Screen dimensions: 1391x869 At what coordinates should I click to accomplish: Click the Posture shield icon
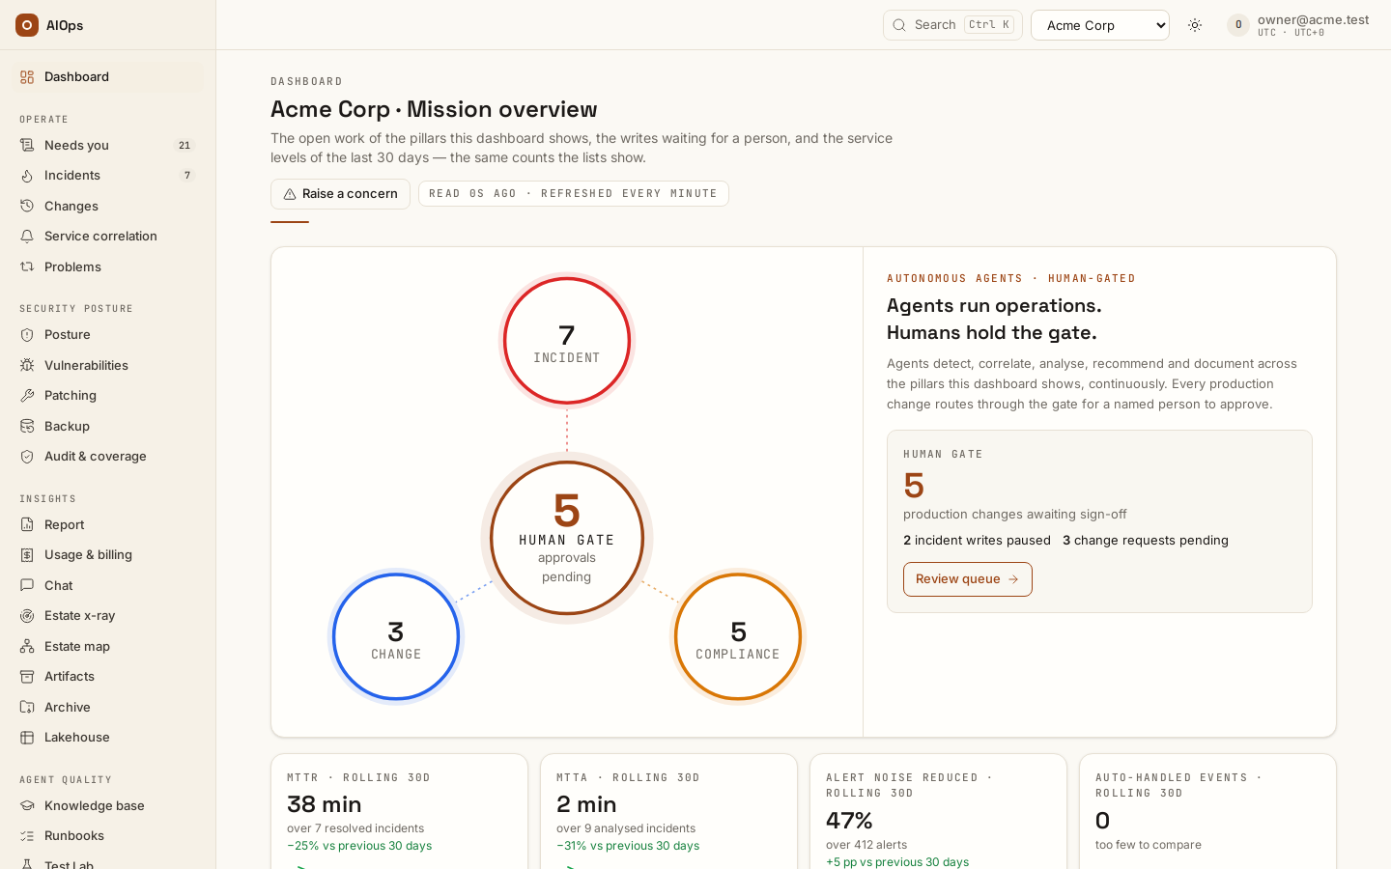click(27, 335)
